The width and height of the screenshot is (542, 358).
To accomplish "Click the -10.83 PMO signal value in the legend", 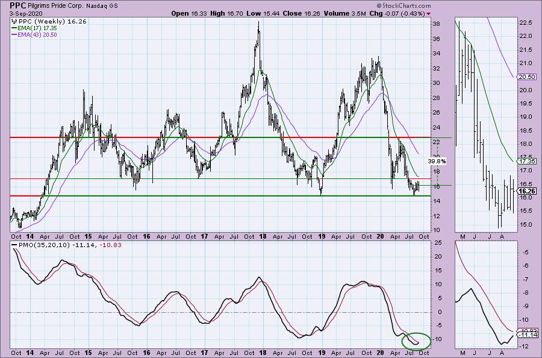I will (110, 245).
